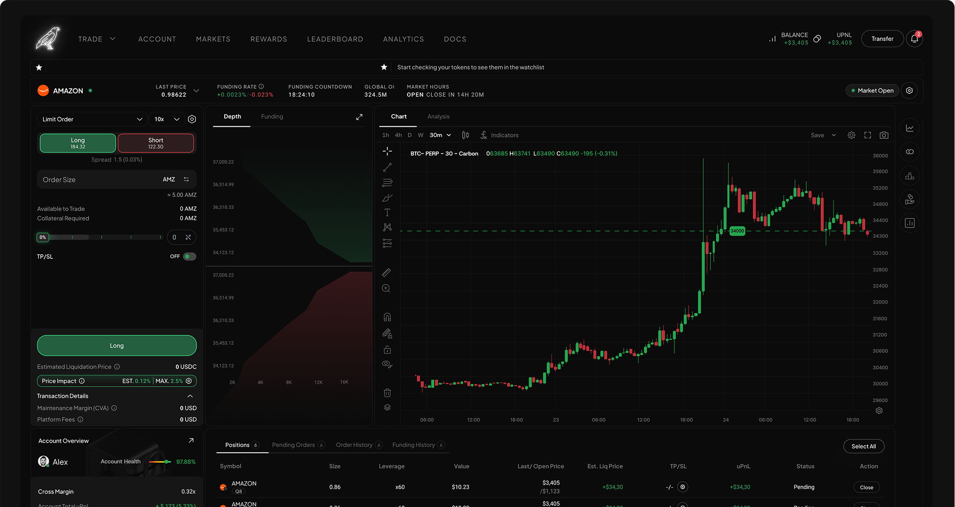This screenshot has width=955, height=507.
Task: Click the trash remove drawings icon
Action: coord(387,393)
